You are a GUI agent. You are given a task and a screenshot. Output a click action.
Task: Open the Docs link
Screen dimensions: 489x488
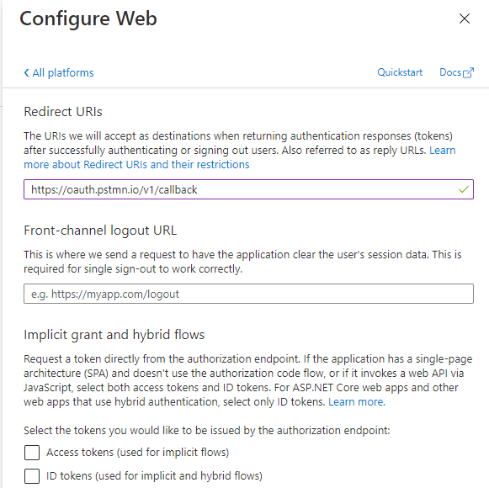point(450,72)
